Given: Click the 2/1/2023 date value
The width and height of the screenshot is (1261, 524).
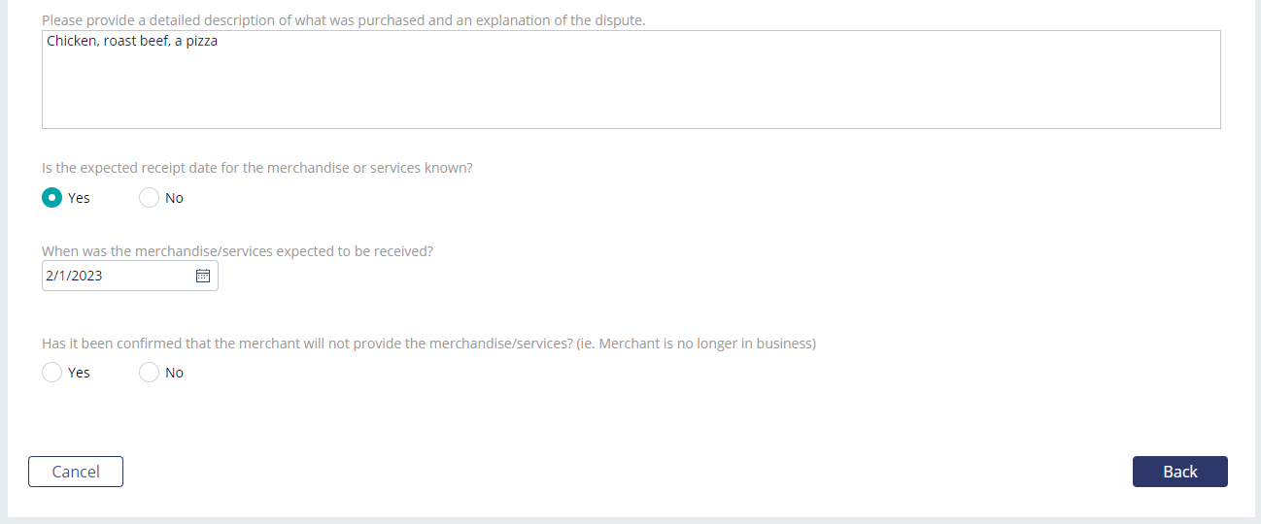Looking at the screenshot, I should coord(74,276).
